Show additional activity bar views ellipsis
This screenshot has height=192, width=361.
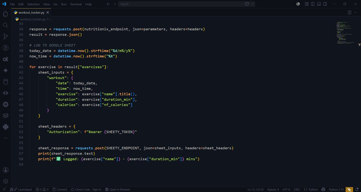coord(5,138)
